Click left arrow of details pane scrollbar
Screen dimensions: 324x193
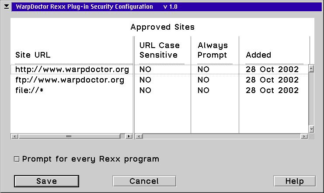[139, 136]
